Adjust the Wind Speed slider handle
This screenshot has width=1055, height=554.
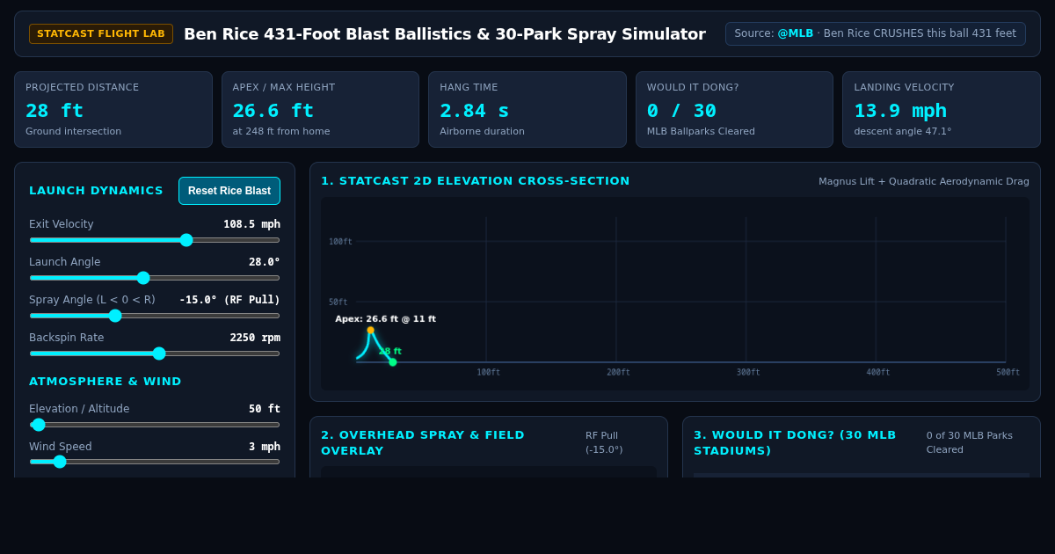(60, 462)
